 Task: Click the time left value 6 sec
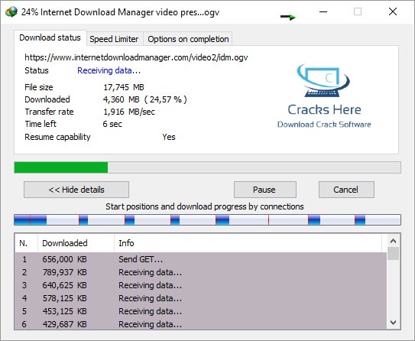(112, 124)
